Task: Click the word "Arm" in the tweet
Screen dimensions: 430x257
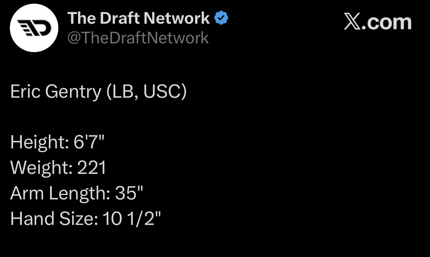Action: pyautogui.click(x=27, y=193)
